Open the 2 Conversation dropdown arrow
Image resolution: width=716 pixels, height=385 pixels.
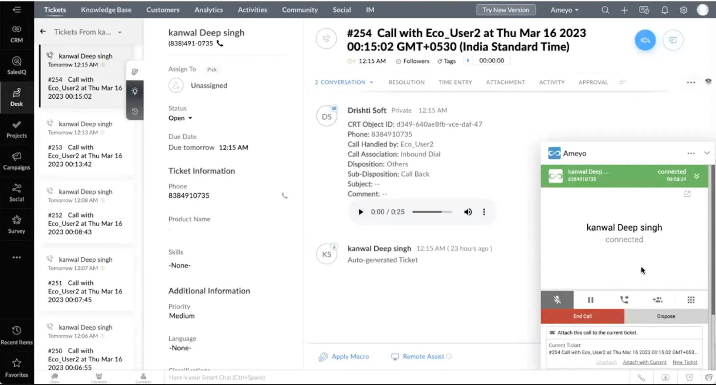click(371, 82)
